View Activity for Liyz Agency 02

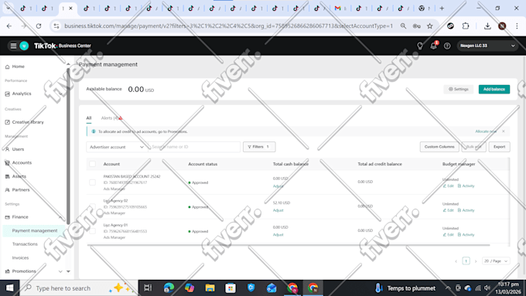466,210
